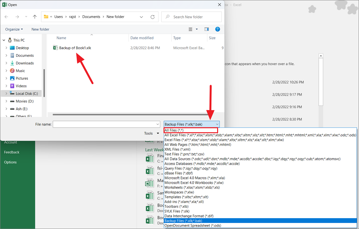Click the Search New folder box
This screenshot has height=229, width=359.
[x=191, y=17]
